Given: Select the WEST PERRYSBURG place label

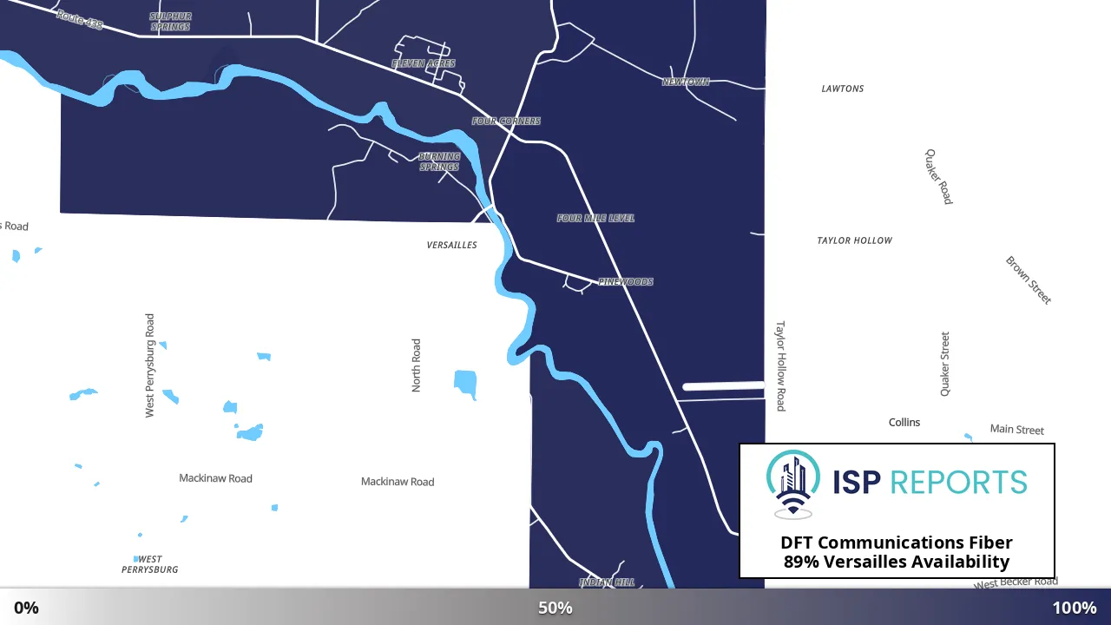Looking at the screenshot, I should click(150, 564).
